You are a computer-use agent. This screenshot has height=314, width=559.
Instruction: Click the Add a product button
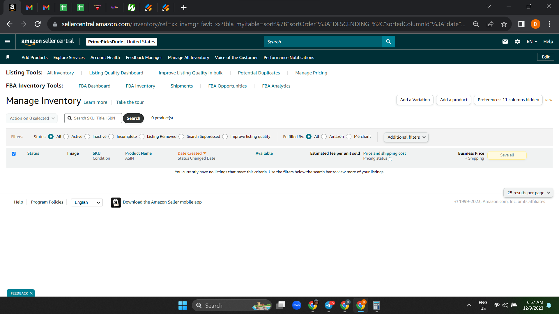click(454, 100)
